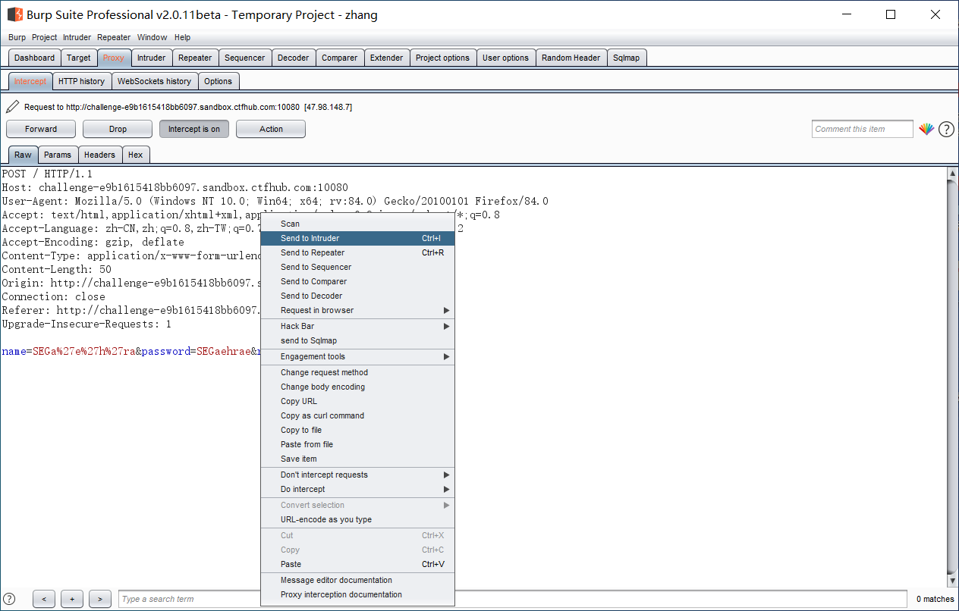Open the Window menu
Image resolution: width=959 pixels, height=611 pixels.
pos(152,37)
